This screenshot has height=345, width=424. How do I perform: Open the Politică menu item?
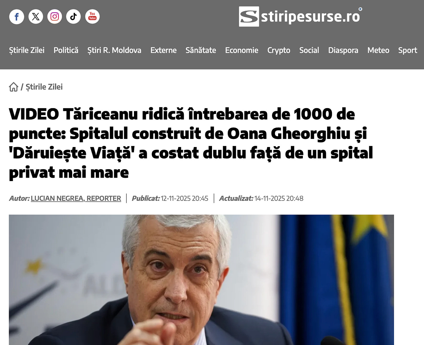[x=66, y=50]
